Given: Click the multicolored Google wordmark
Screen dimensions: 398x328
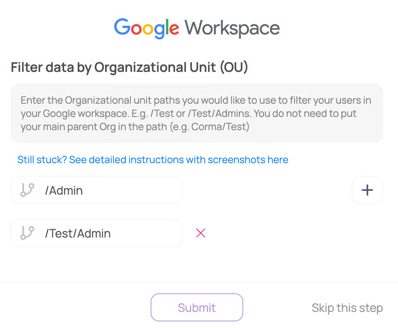Looking at the screenshot, I should pos(146,28).
